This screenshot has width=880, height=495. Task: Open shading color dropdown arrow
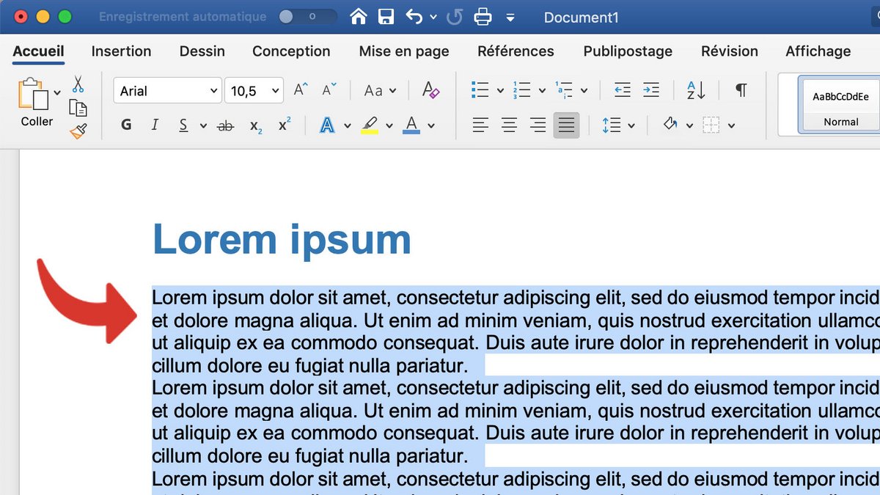(689, 126)
